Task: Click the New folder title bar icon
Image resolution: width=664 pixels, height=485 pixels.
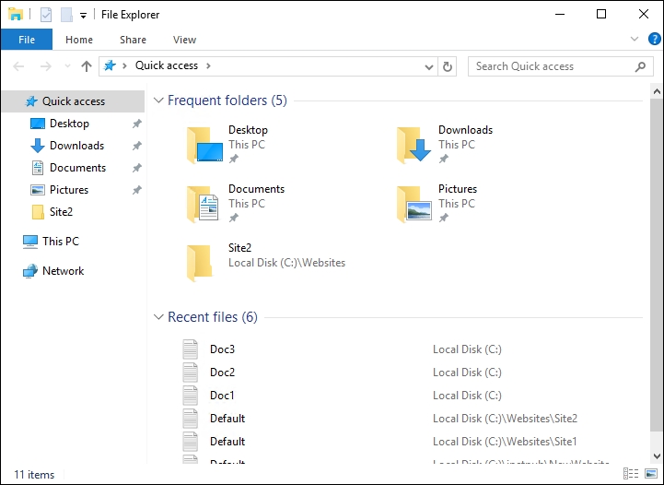Action: [x=66, y=15]
